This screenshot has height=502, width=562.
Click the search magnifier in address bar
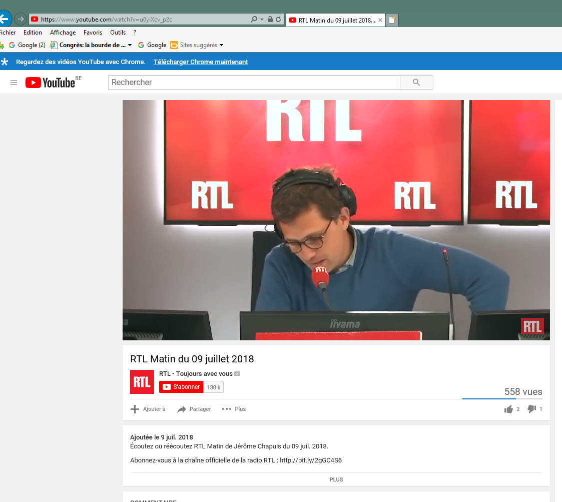[x=254, y=20]
